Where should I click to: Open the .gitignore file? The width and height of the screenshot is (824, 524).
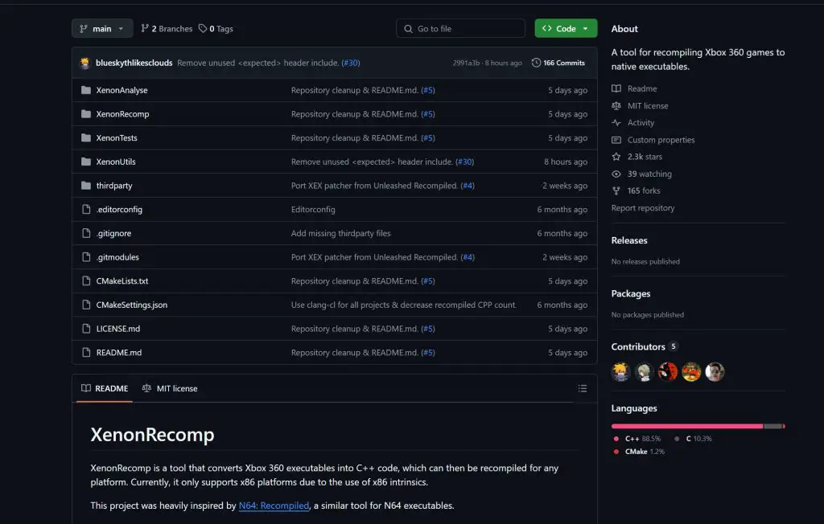[x=113, y=233]
